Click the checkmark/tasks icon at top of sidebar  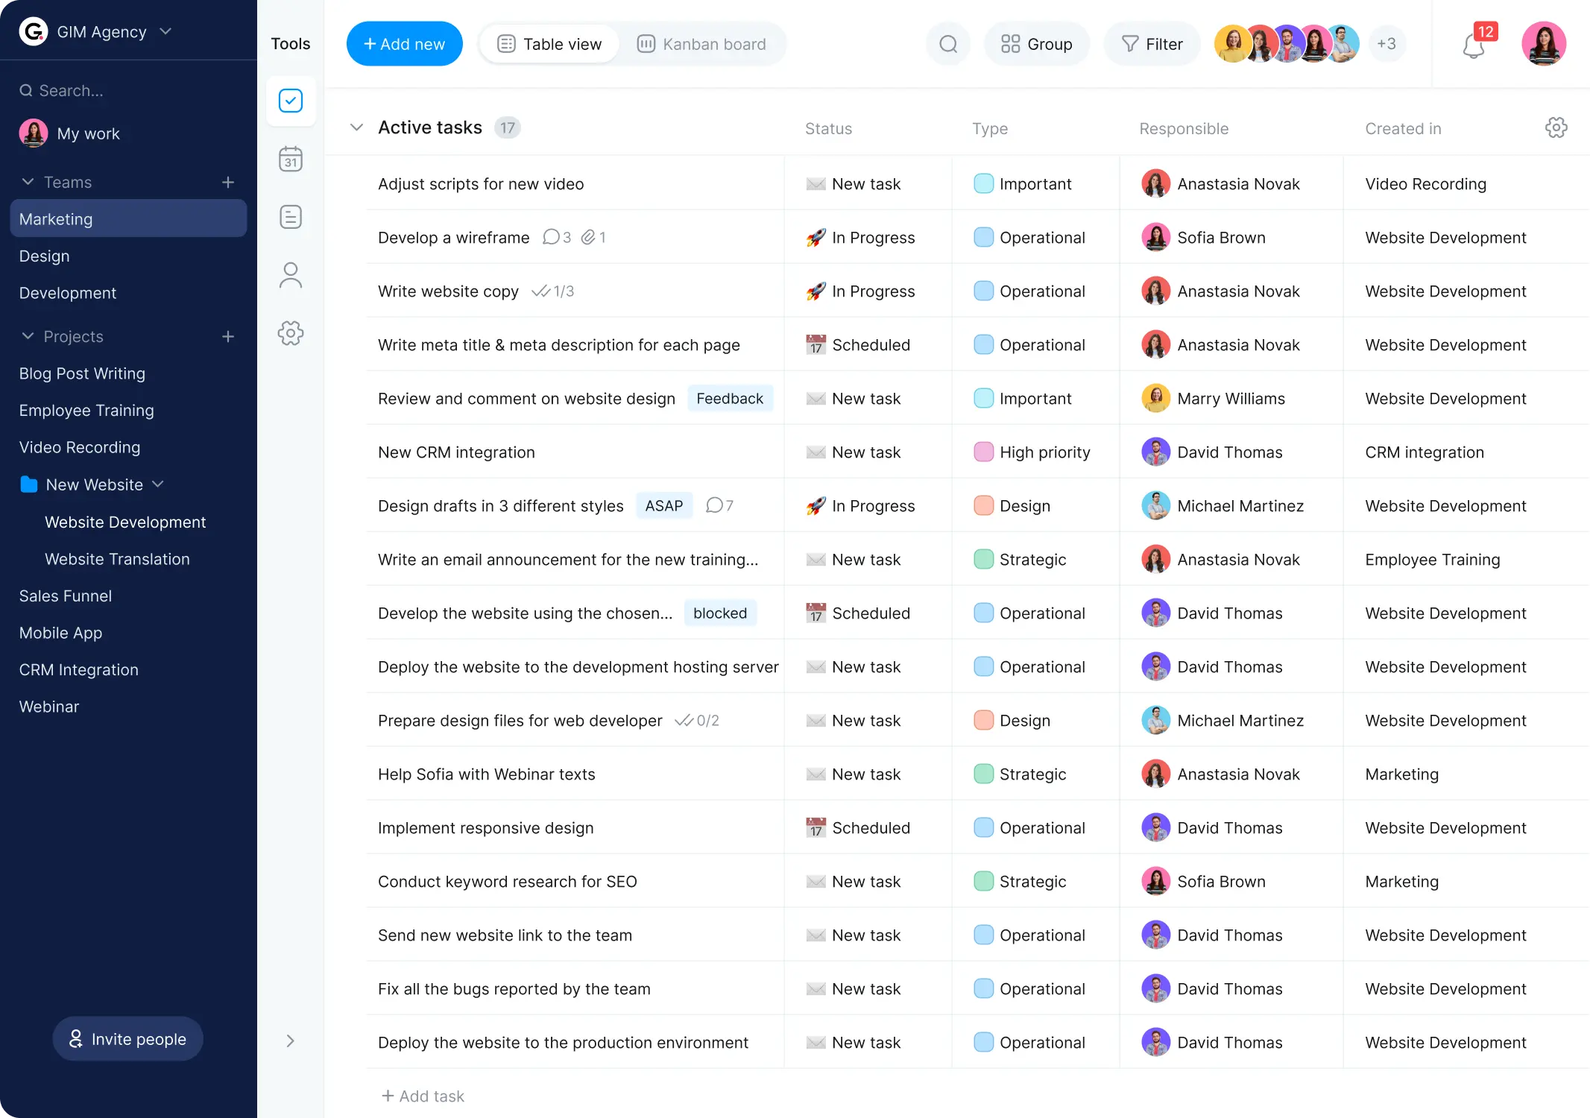[291, 101]
